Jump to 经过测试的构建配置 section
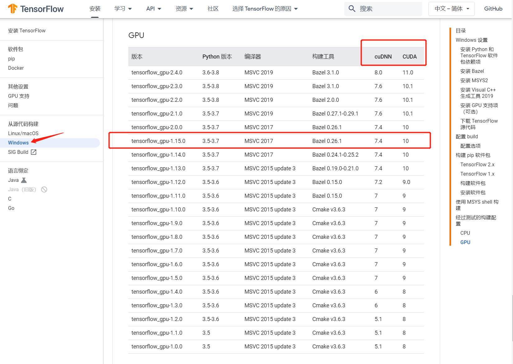The image size is (513, 364). (x=476, y=220)
